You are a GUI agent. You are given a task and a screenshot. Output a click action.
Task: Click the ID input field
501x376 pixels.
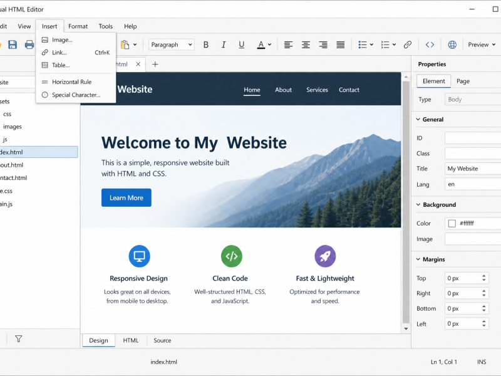pos(473,138)
